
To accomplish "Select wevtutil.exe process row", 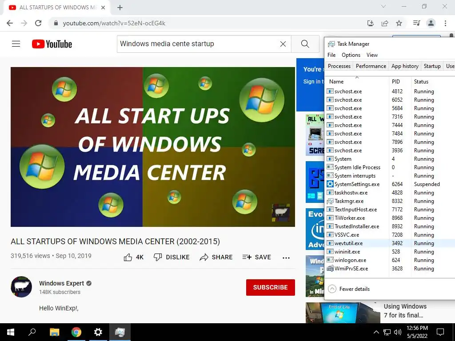I will click(x=390, y=243).
